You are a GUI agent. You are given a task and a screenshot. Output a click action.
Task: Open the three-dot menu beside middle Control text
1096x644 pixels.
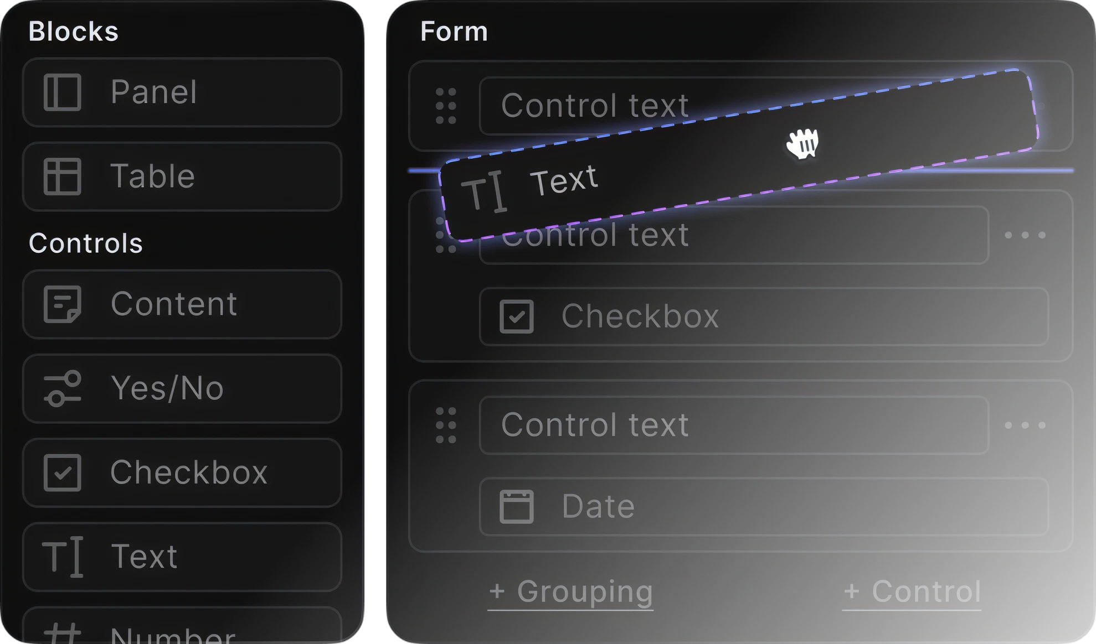pos(1025,235)
